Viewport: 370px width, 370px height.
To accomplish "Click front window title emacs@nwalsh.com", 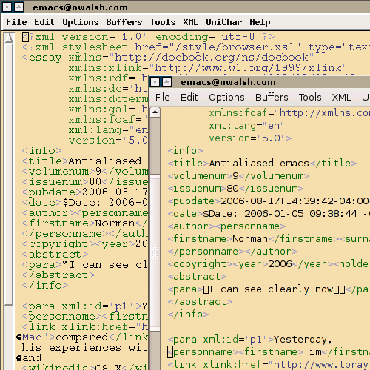I will point(228,82).
